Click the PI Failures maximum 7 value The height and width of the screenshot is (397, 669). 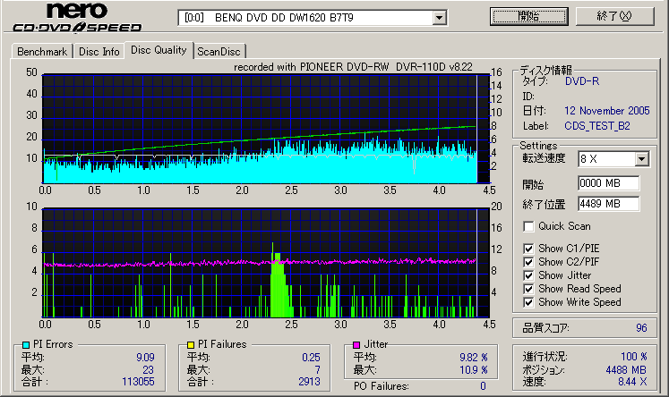[x=317, y=370]
